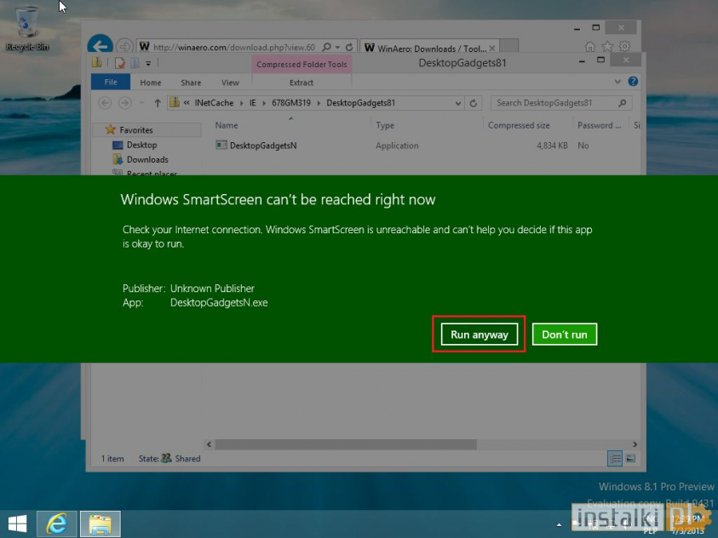The height and width of the screenshot is (538, 718).
Task: Switch to the Extract ribbon tab
Action: 302,82
